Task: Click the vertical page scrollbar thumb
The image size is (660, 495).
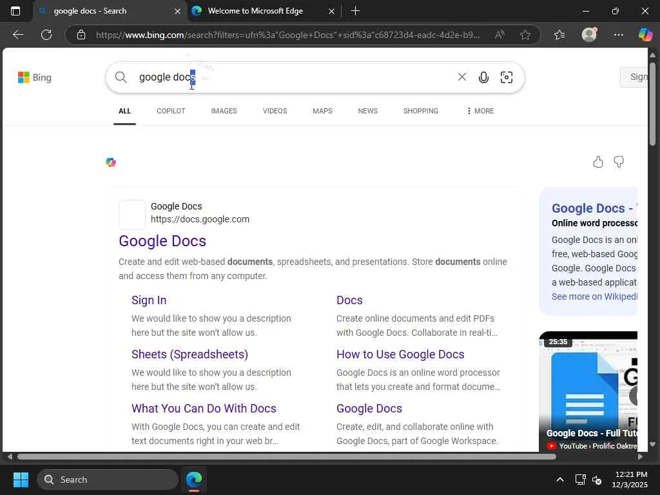Action: 652,104
